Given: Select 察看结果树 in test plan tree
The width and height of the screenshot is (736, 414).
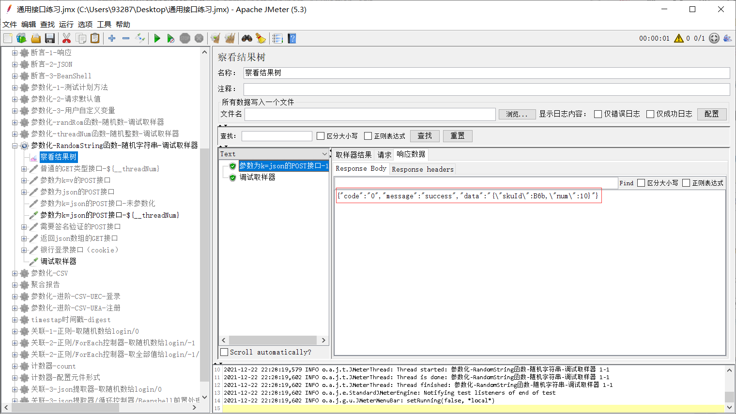Looking at the screenshot, I should [x=58, y=157].
